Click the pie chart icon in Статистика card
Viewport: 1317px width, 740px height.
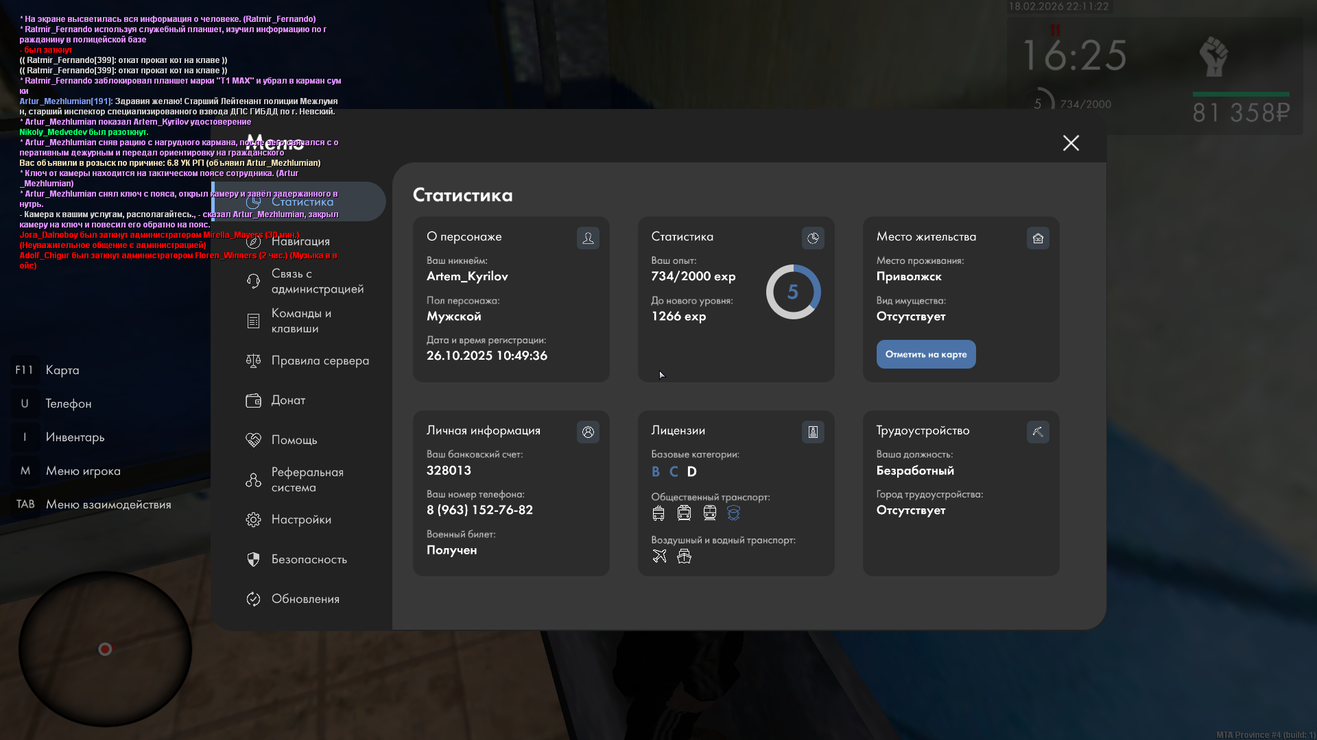813,238
